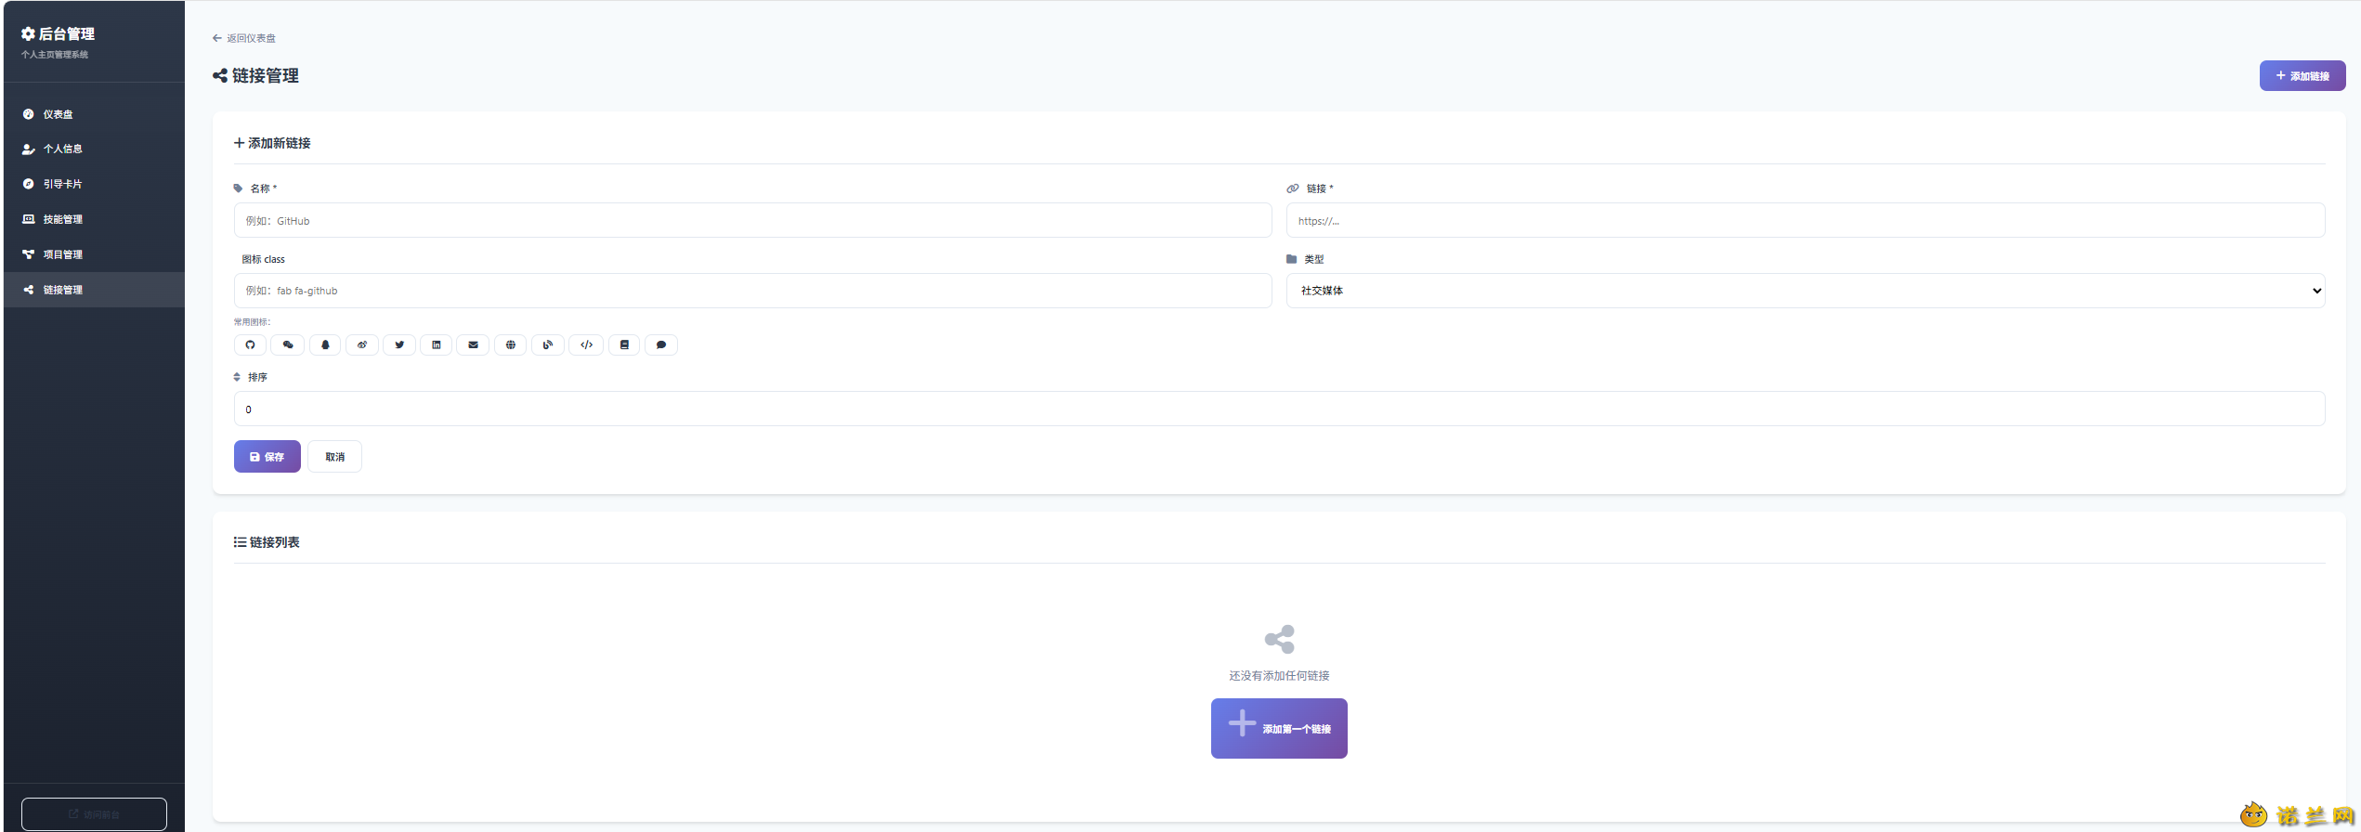2361x832 pixels.
Task: Click the 添加新链接 form heading
Action: (x=272, y=143)
